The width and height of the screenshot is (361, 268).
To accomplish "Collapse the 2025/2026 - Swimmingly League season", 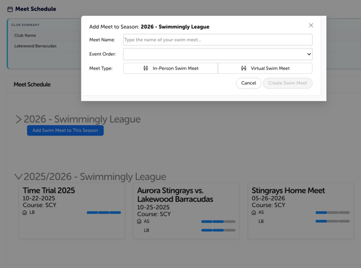I will pyautogui.click(x=18, y=177).
